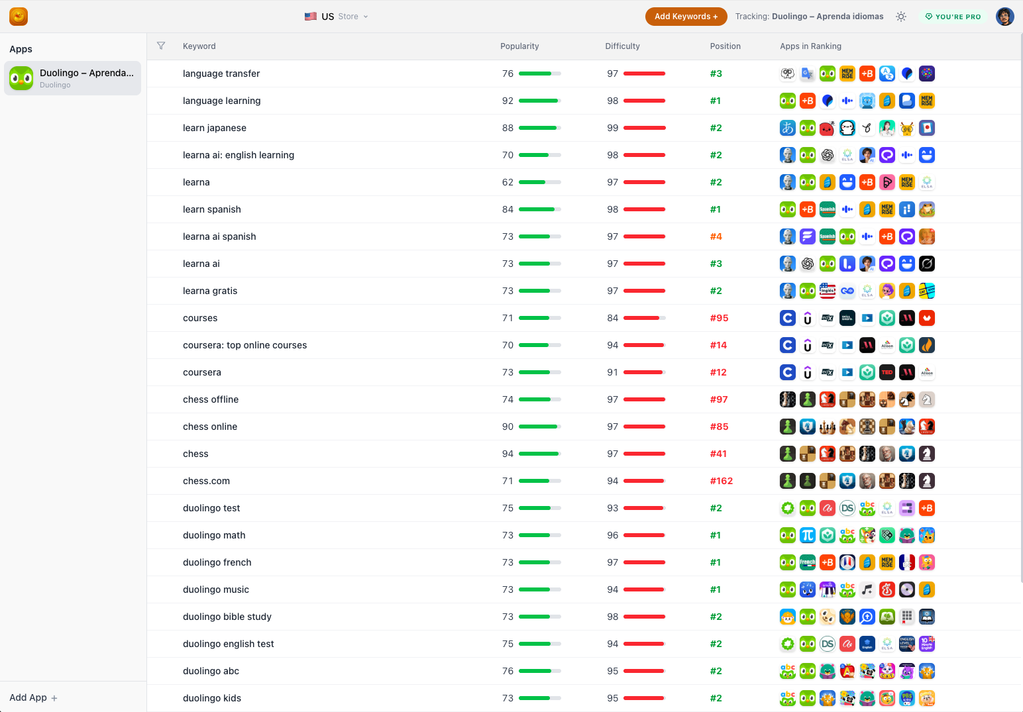Click Add App at the sidebar bottom

[x=33, y=697]
